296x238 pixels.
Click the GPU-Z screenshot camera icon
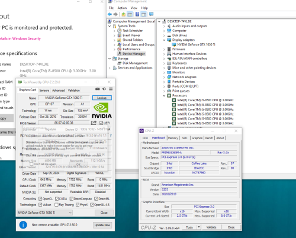coord(98,89)
